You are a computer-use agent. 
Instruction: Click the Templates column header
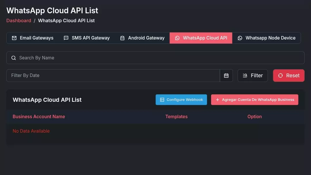click(x=177, y=116)
